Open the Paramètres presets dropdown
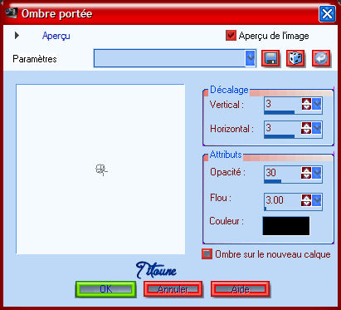 250,58
